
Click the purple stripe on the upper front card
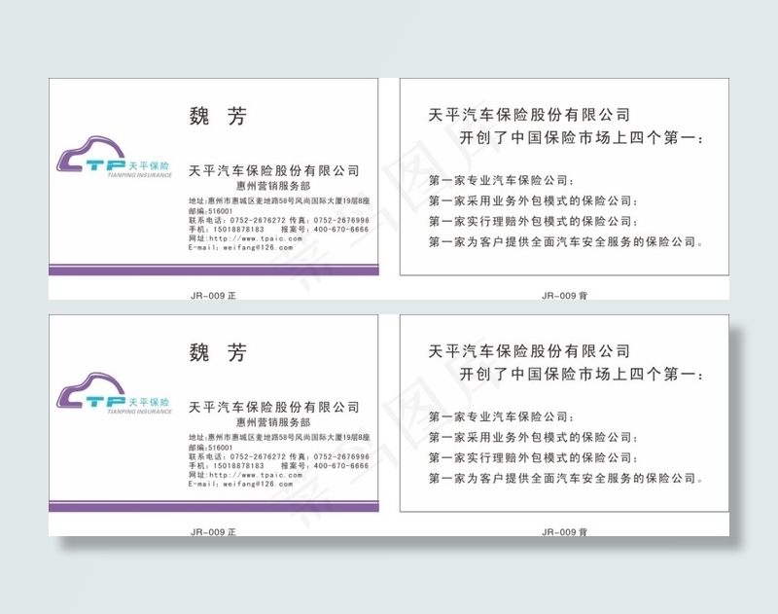214,270
